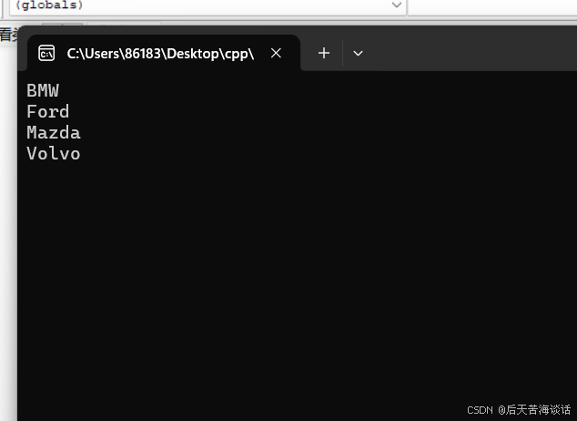Close the cpp terminal tab
The image size is (577, 421).
click(276, 53)
